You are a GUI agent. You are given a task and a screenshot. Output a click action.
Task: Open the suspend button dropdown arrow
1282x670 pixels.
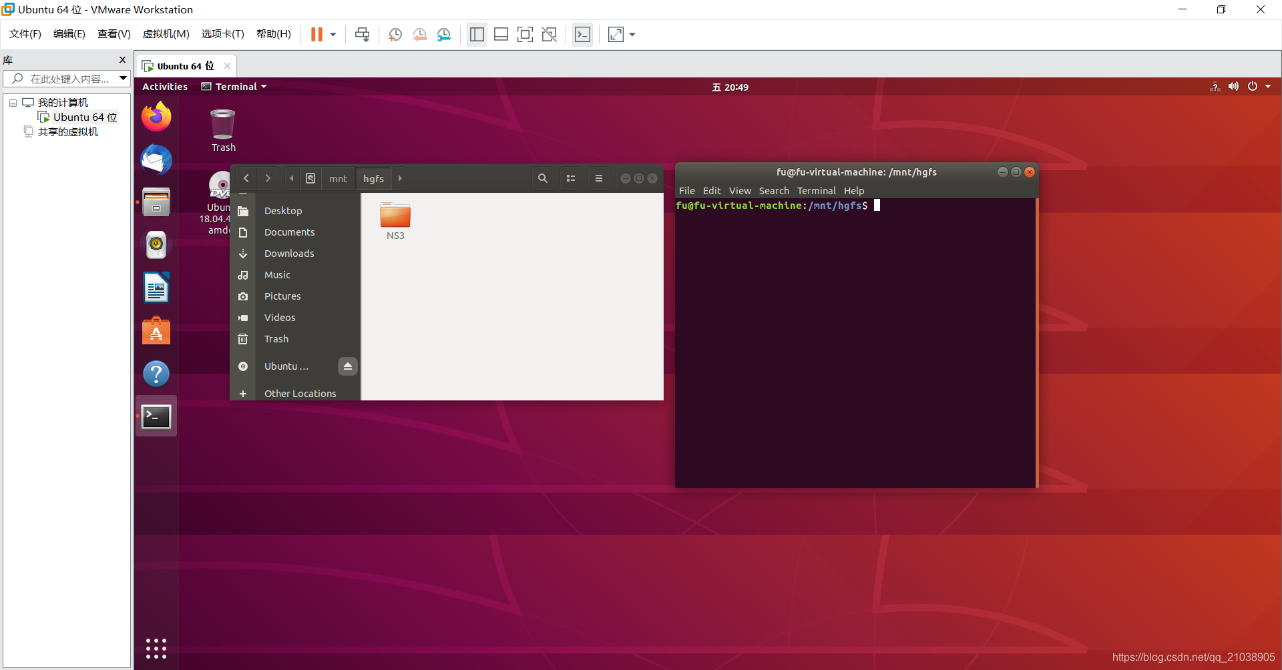333,35
